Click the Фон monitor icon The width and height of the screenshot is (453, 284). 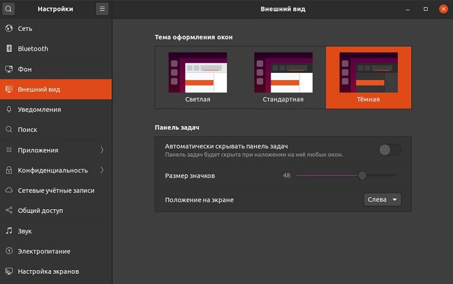tap(9, 69)
